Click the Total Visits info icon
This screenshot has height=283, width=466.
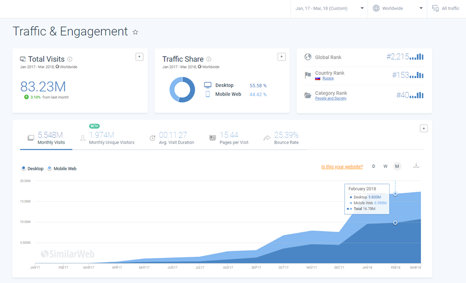pos(70,59)
